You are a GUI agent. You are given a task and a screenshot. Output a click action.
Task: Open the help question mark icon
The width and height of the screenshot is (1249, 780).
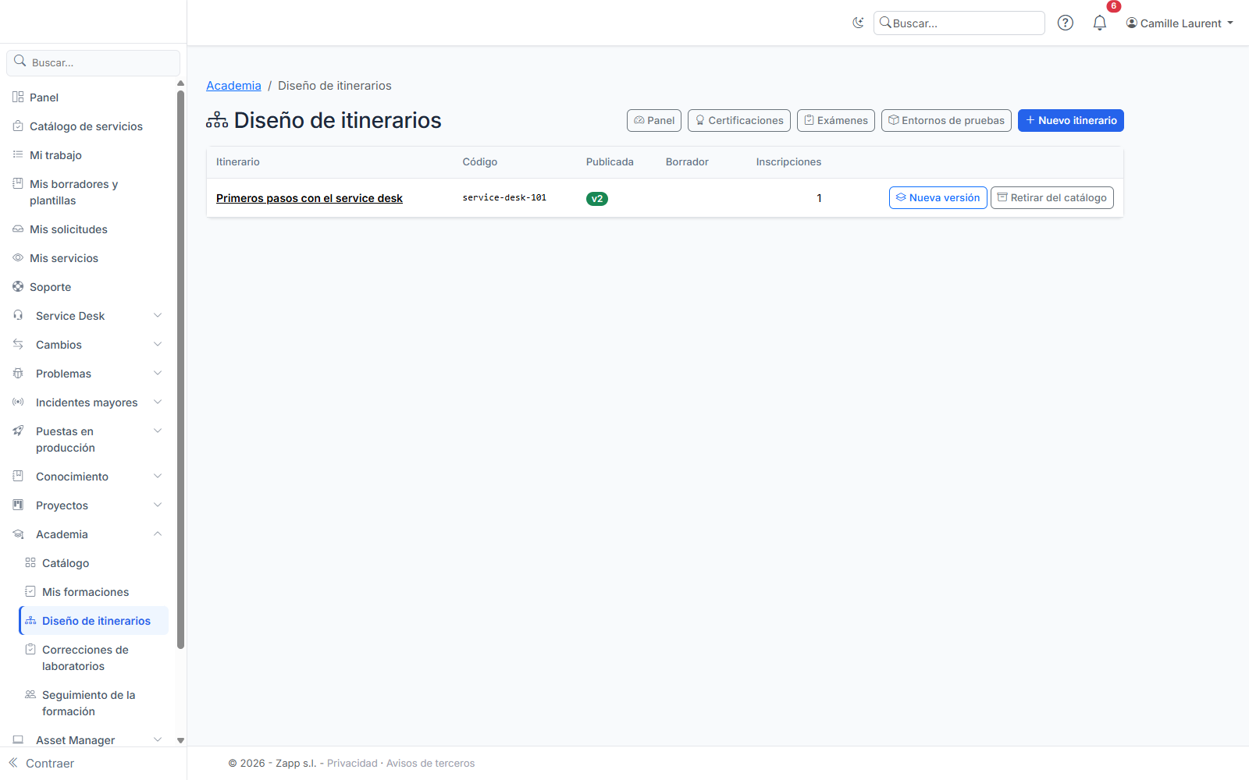pos(1065,23)
